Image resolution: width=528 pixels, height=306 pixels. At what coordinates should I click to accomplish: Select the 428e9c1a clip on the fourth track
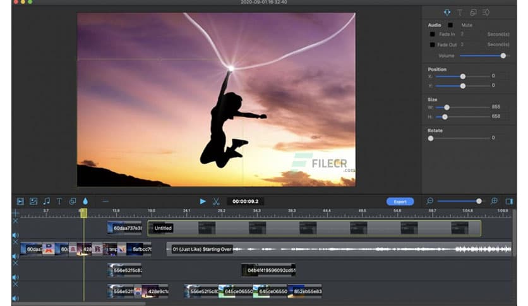point(155,291)
